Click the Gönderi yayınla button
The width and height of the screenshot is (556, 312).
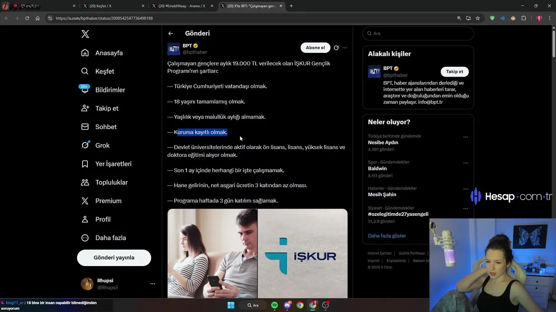coord(114,257)
